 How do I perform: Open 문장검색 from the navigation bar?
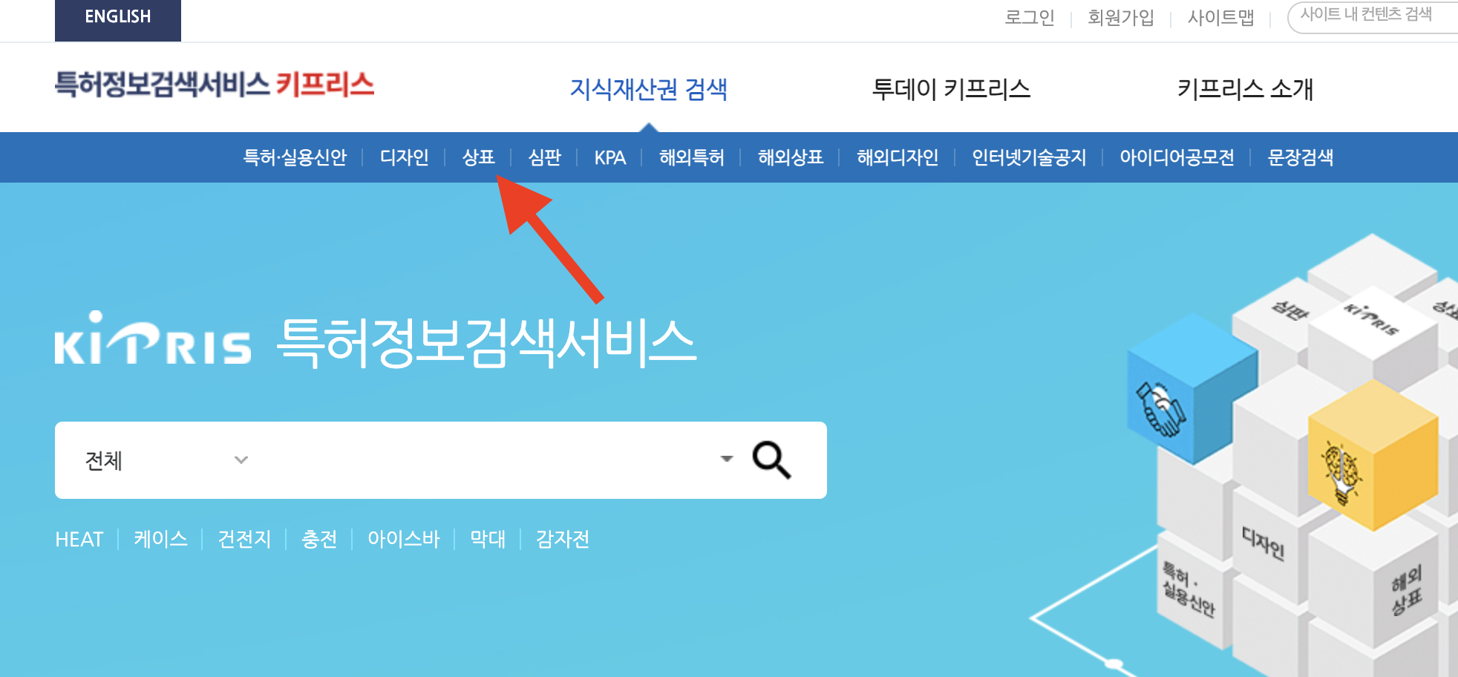[1300, 157]
